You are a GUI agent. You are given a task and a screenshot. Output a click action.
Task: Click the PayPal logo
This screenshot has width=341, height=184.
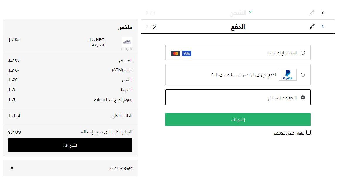(x=287, y=75)
